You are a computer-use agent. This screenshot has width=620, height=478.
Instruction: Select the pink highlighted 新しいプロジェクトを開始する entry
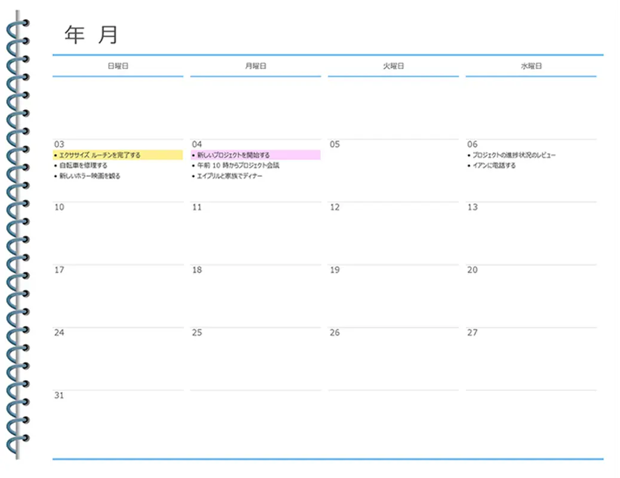pos(234,155)
